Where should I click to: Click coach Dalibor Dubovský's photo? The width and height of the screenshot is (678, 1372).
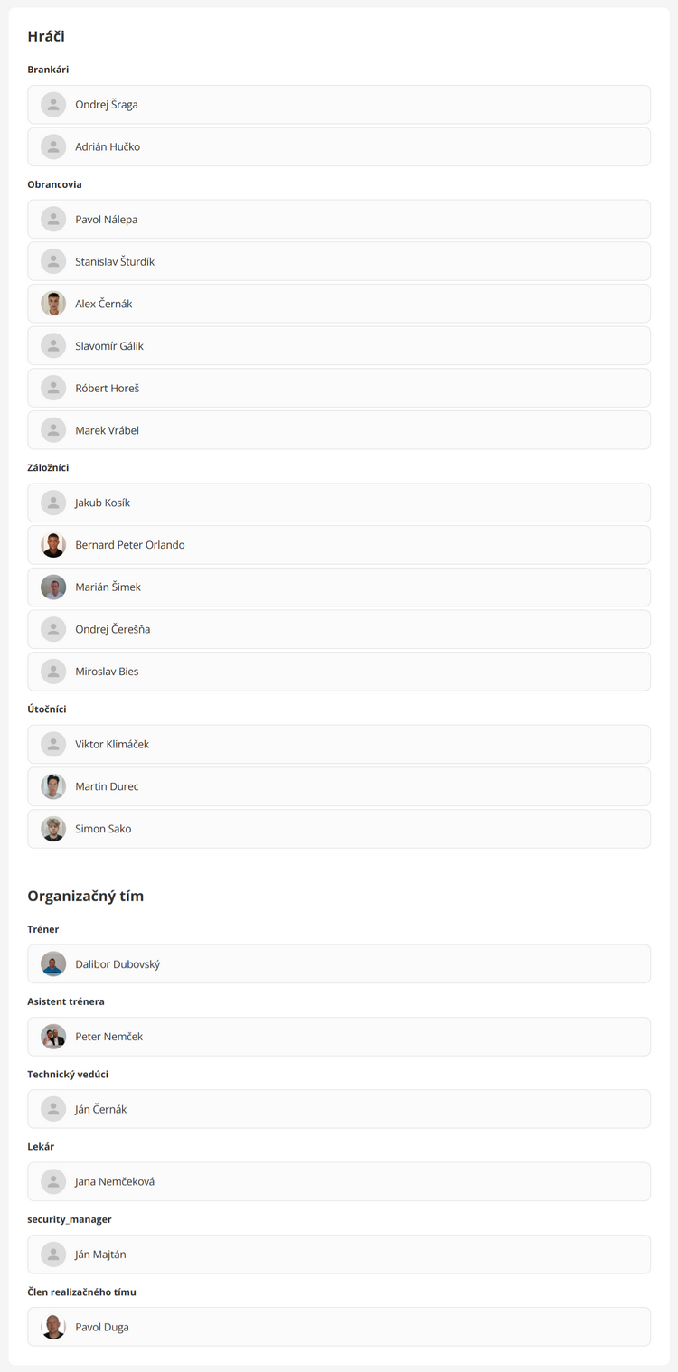pos(53,964)
